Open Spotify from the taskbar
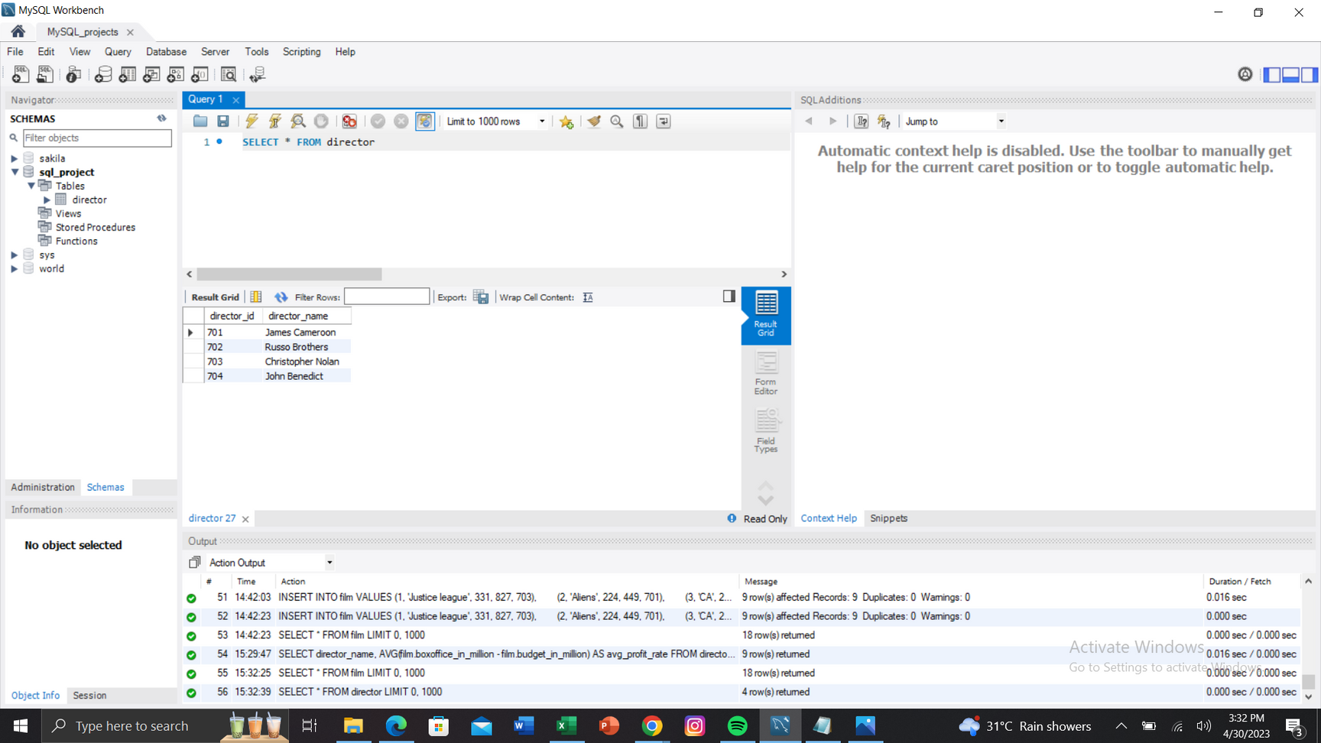Image resolution: width=1321 pixels, height=743 pixels. point(738,725)
